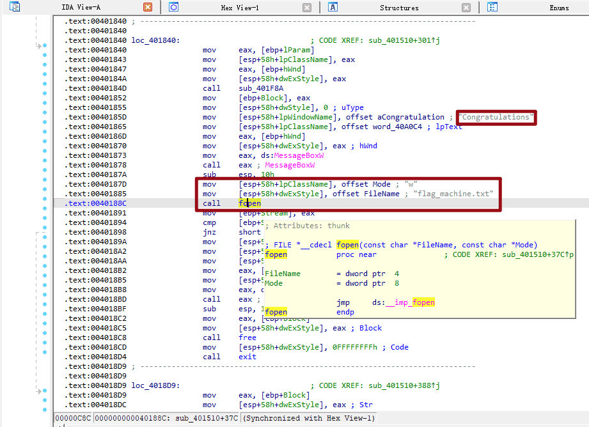Click the 'Attributes: thunk' tooltip line
The height and width of the screenshot is (427, 589).
click(308, 226)
